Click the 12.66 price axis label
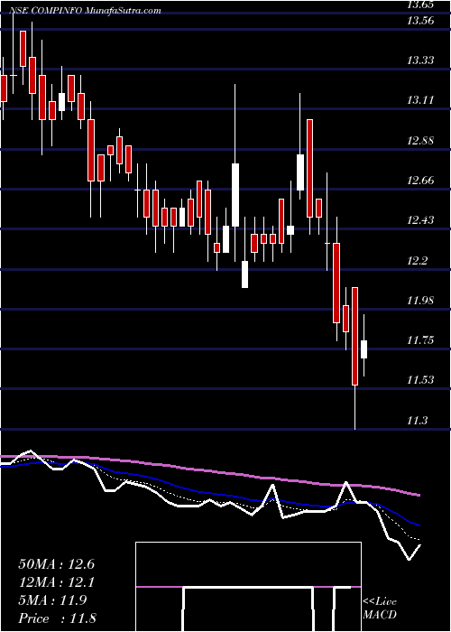This screenshot has width=451, height=632. click(x=421, y=181)
